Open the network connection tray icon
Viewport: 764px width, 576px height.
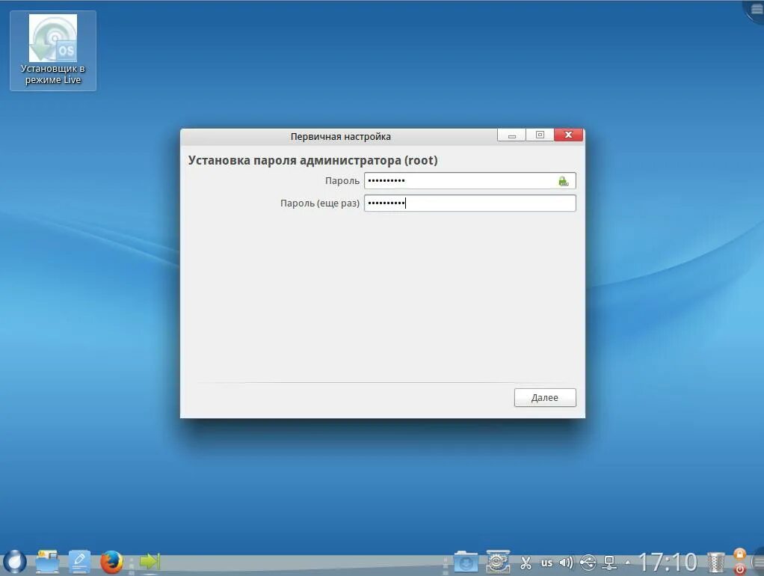(609, 563)
